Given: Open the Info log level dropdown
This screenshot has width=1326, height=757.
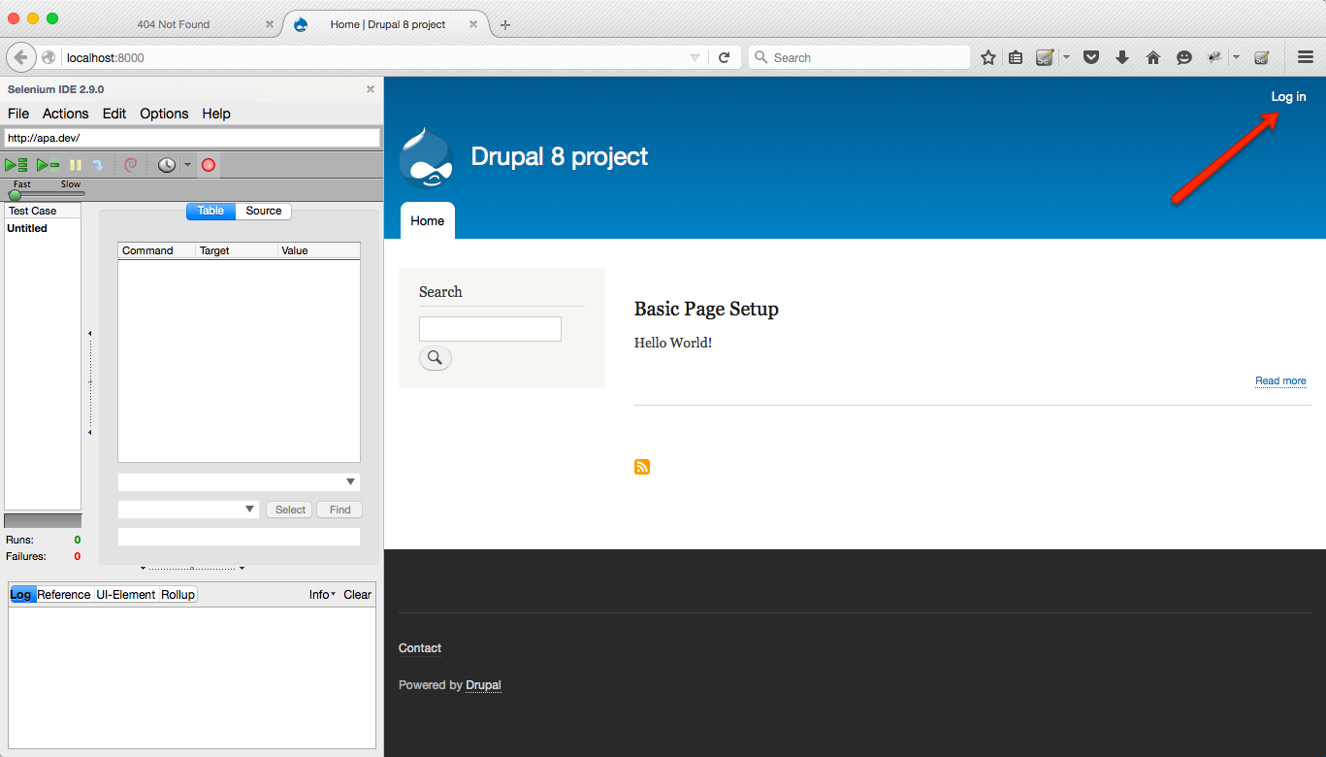Looking at the screenshot, I should 322,595.
